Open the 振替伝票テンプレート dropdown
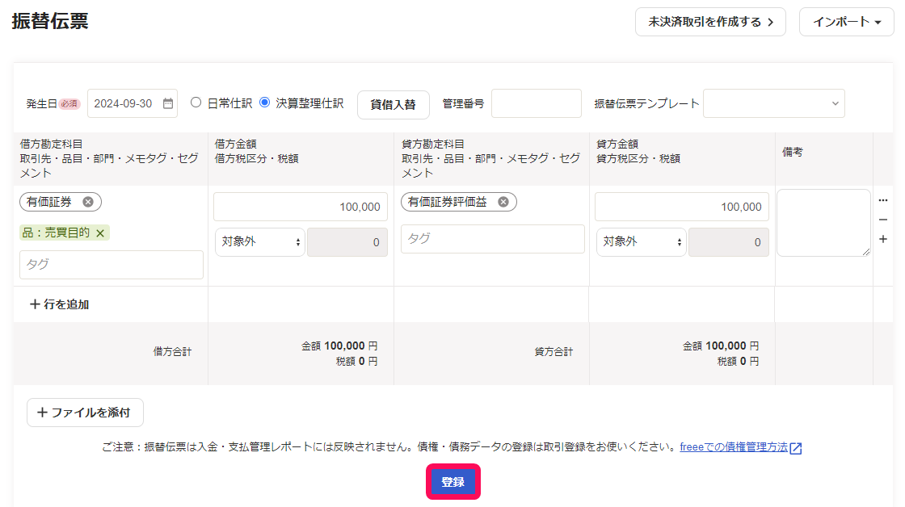 tap(773, 104)
